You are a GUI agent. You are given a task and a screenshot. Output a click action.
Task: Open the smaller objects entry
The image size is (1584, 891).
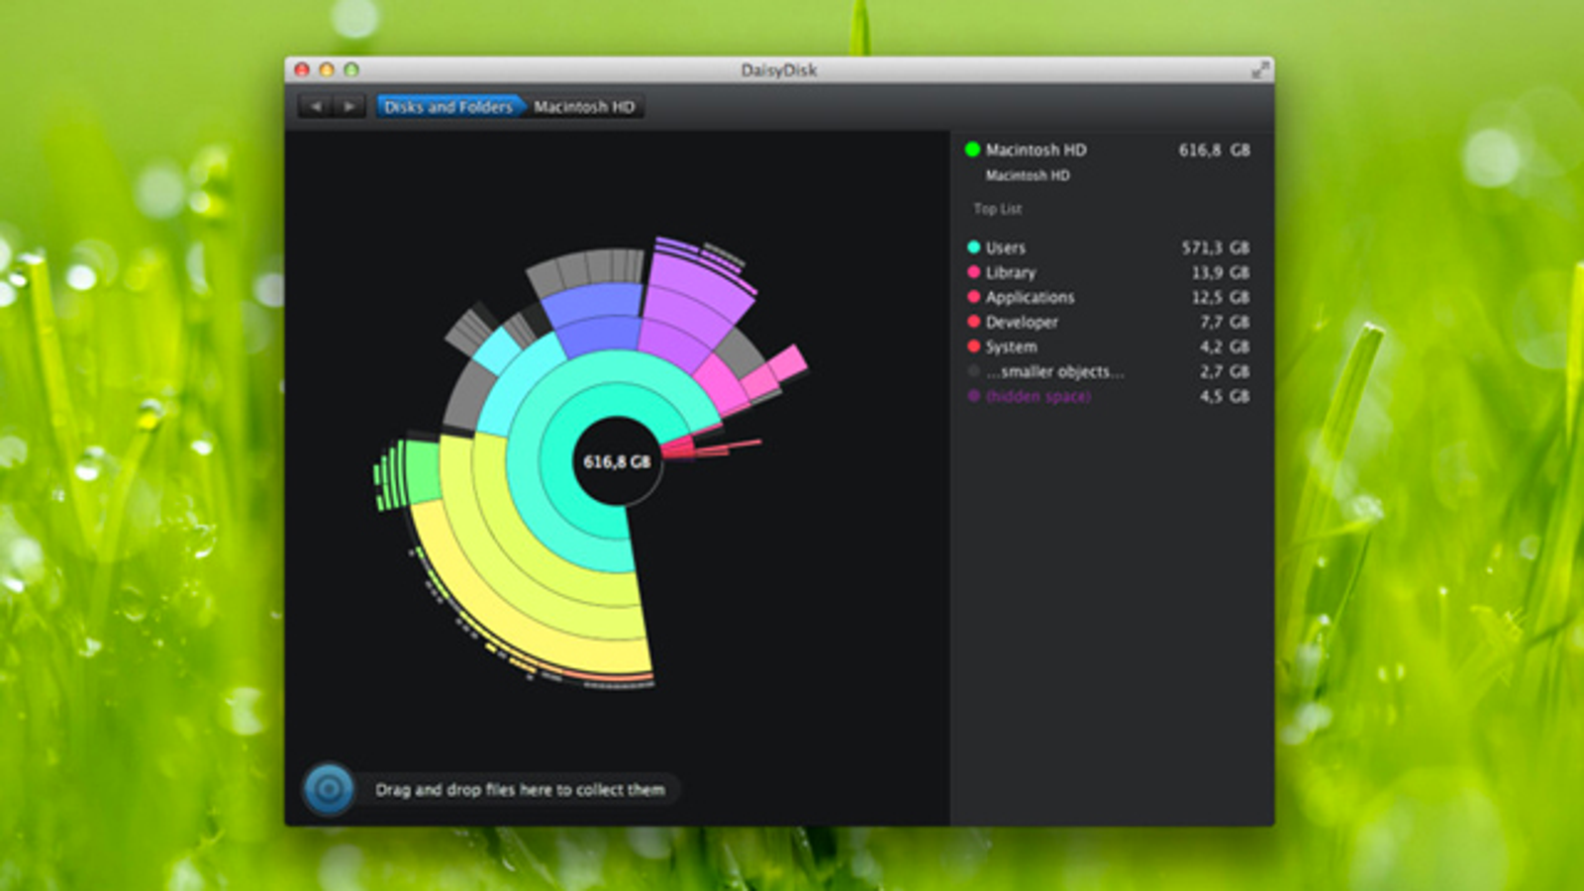coord(1108,371)
